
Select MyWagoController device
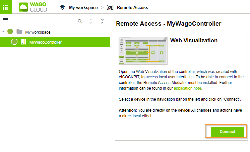pos(55,42)
